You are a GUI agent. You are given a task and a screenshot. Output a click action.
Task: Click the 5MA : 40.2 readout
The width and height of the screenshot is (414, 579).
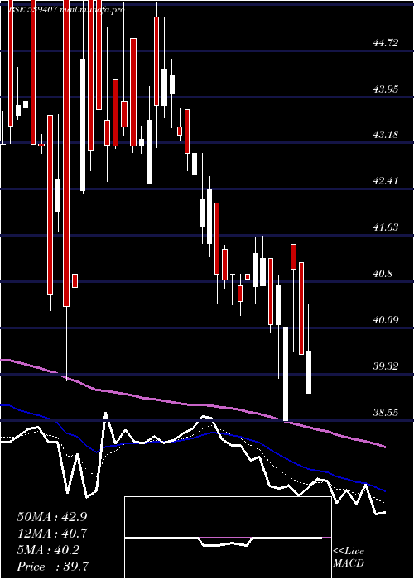click(x=48, y=550)
